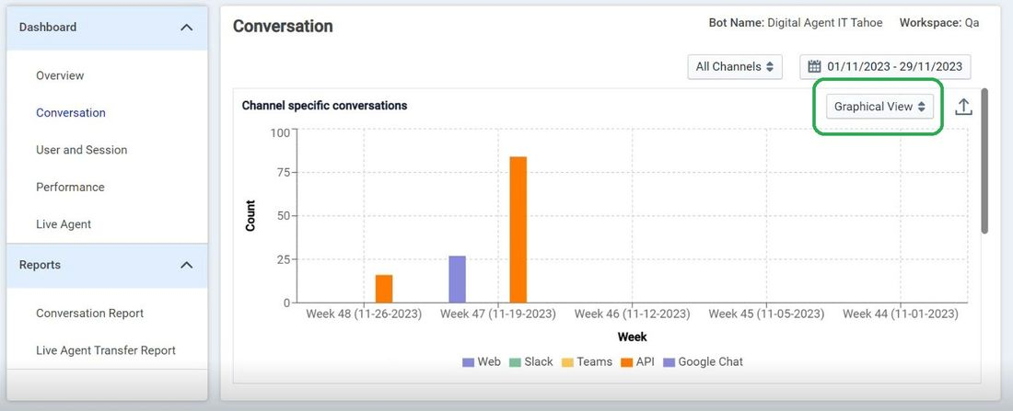1013x411 pixels.
Task: Select Conversation in the sidebar
Action: coord(71,113)
